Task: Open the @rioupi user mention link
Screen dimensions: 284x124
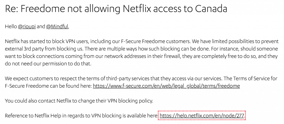Action: click(x=27, y=27)
